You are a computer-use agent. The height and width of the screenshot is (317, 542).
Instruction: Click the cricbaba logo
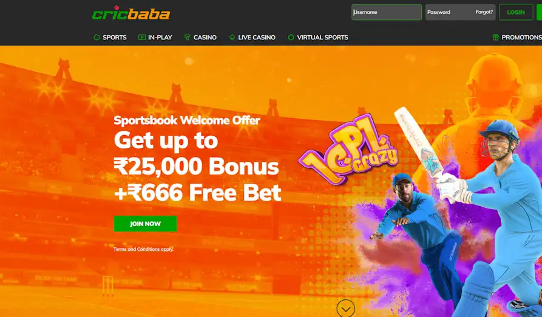[131, 13]
